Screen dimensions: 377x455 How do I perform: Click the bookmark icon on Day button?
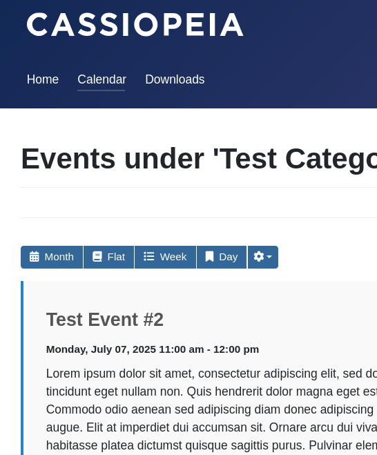209,257
